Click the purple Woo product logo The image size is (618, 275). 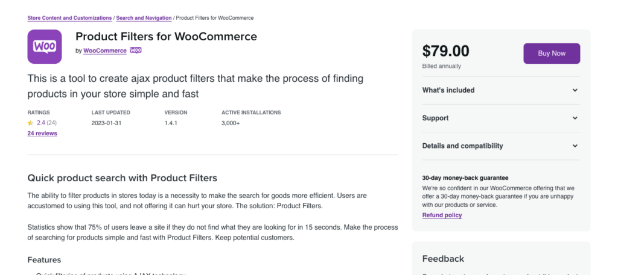[x=45, y=46]
